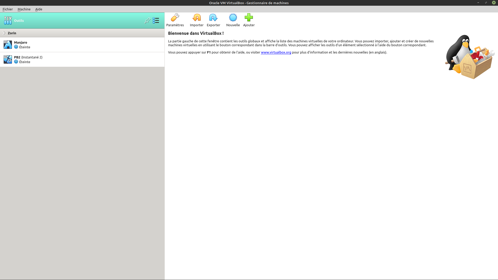Viewport: 498px width, 280px height.
Task: Close the VirtualBox window
Action: tap(494, 3)
